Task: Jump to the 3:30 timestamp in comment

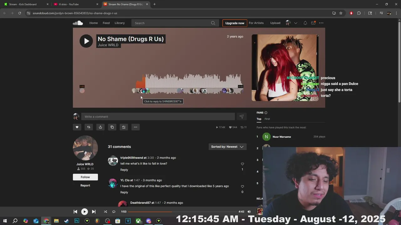Action: (x=150, y=158)
